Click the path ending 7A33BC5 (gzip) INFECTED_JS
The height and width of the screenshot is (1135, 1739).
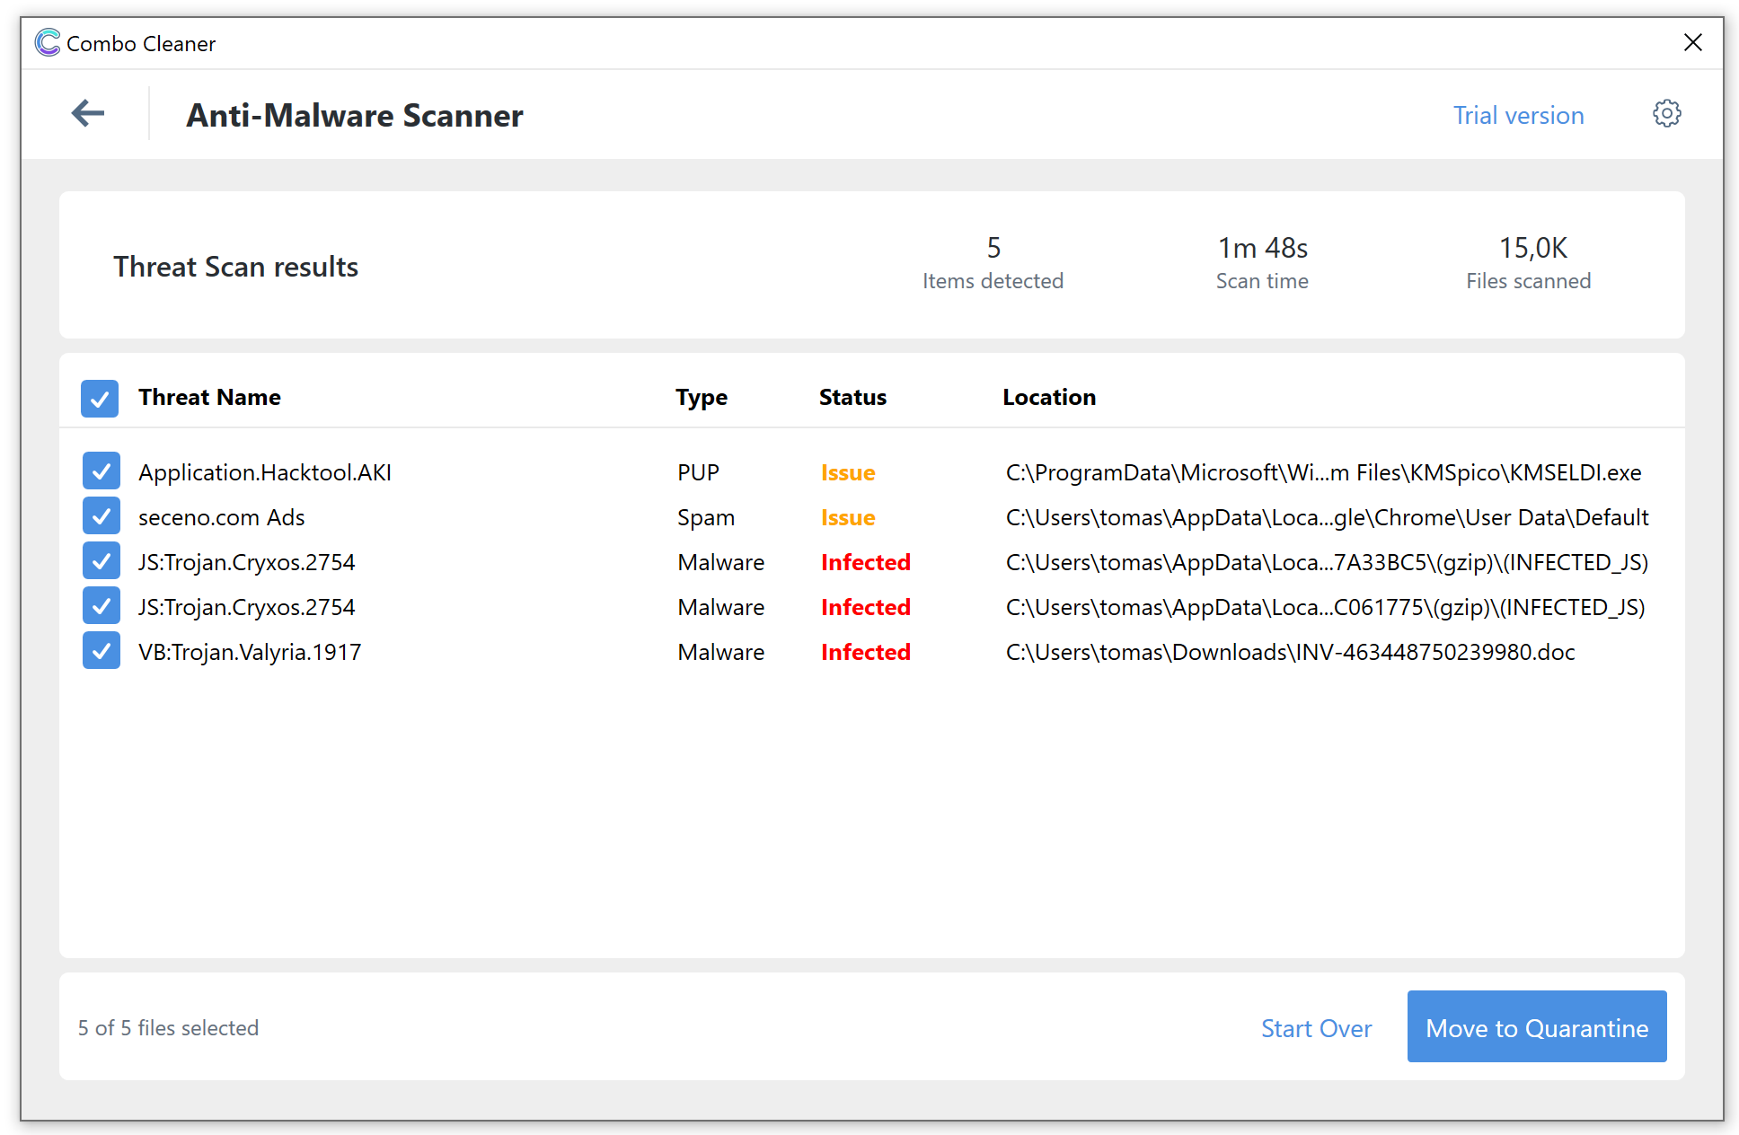click(1327, 562)
